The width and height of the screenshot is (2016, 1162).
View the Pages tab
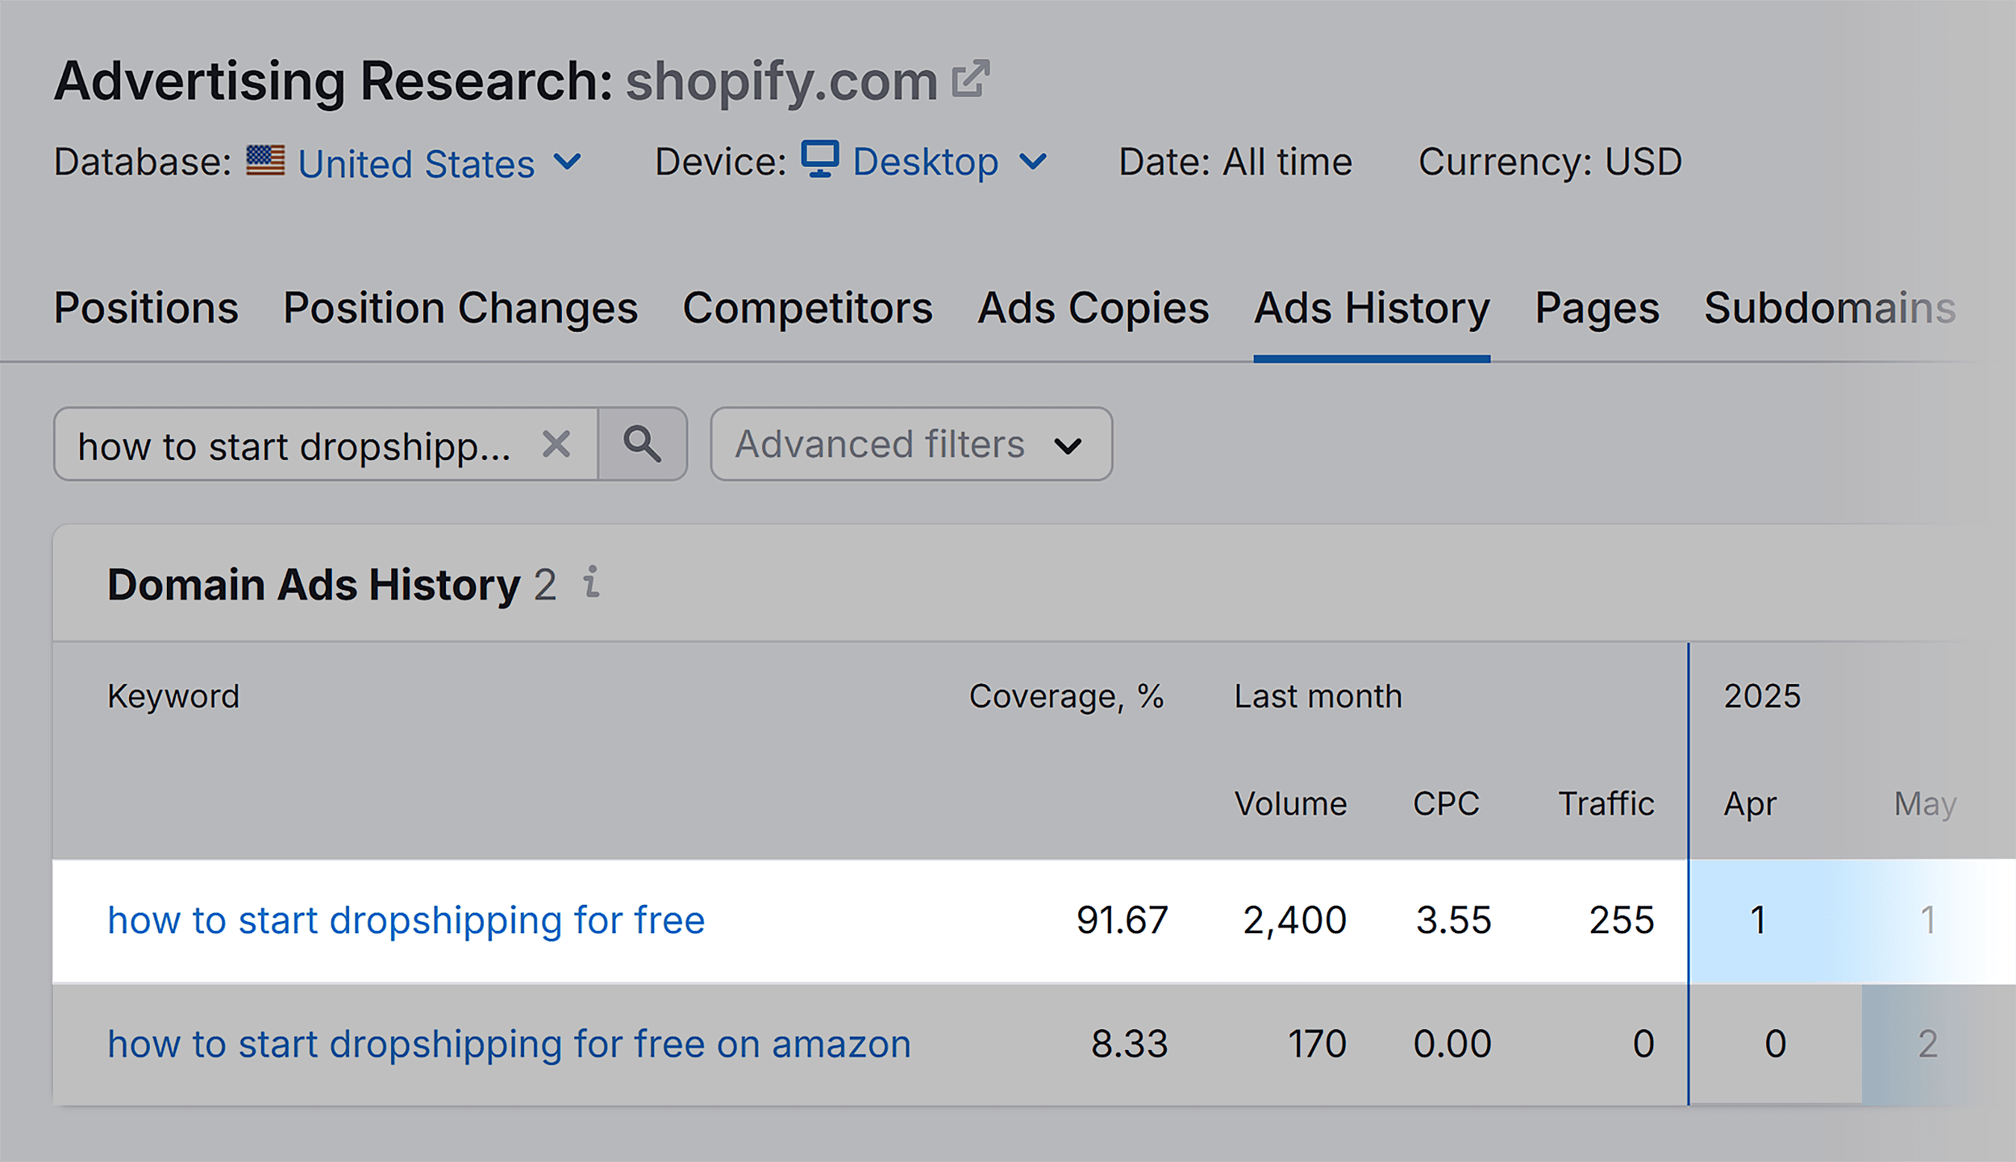coord(1597,308)
